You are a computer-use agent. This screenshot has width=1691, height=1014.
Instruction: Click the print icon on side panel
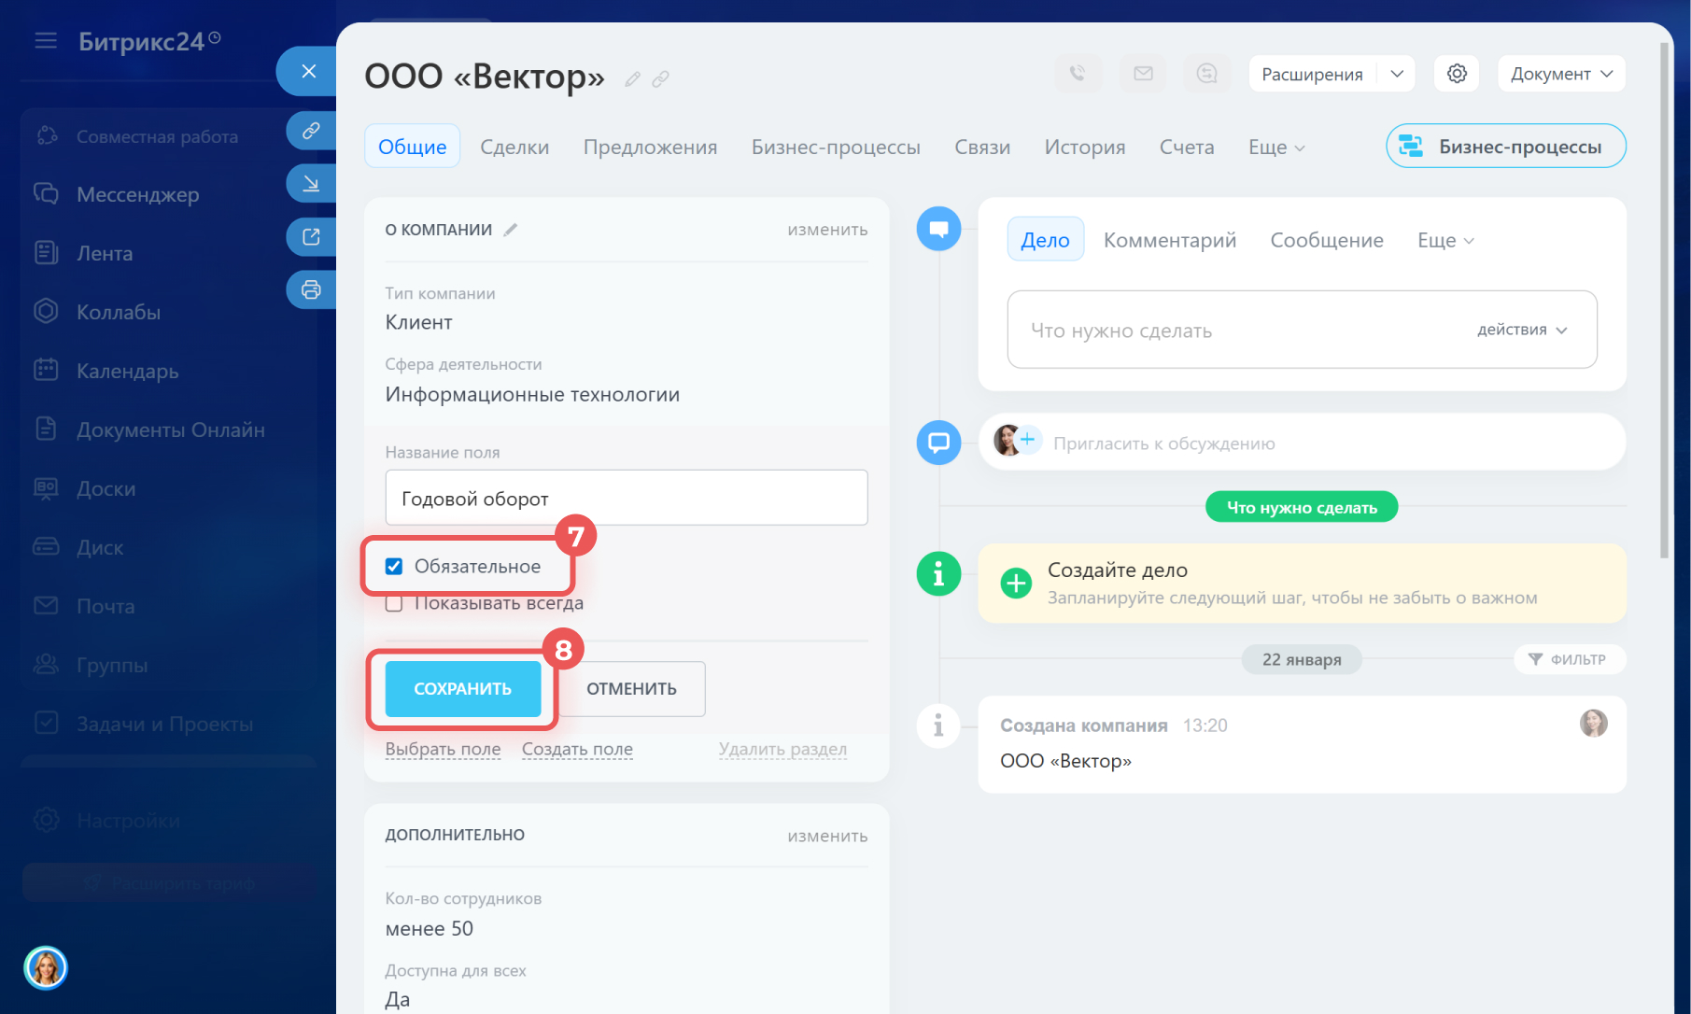click(311, 289)
